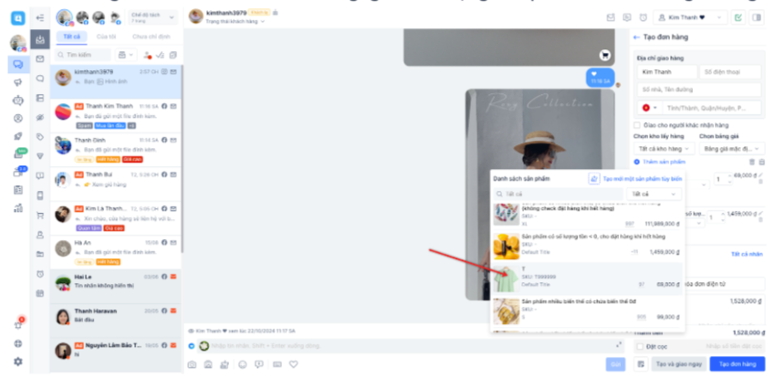Screen dimensions: 775x378
Task: Click the message input box
Action: 410,346
